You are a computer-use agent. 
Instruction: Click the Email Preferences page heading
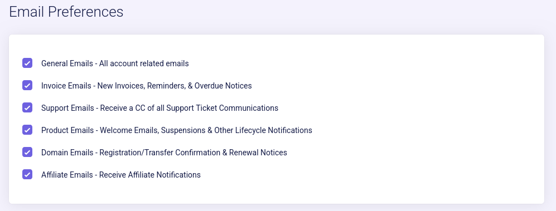tap(66, 12)
